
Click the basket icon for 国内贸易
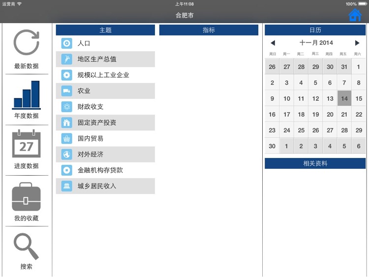coord(66,139)
